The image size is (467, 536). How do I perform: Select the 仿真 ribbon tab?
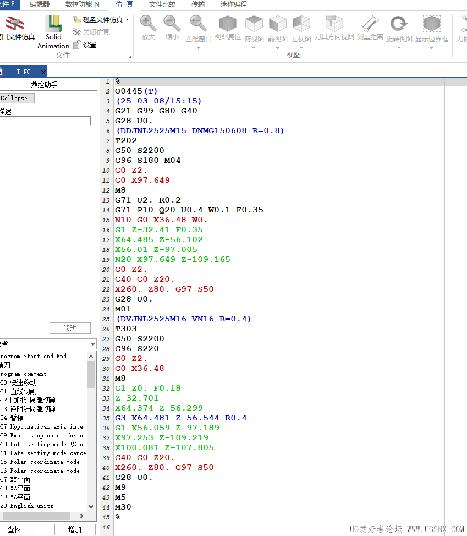[x=124, y=4]
